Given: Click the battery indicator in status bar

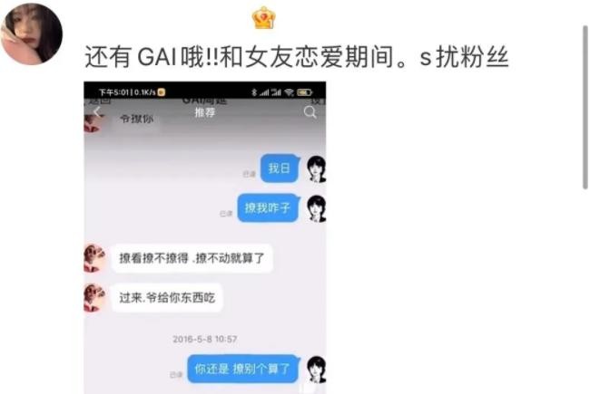Looking at the screenshot, I should [x=304, y=92].
